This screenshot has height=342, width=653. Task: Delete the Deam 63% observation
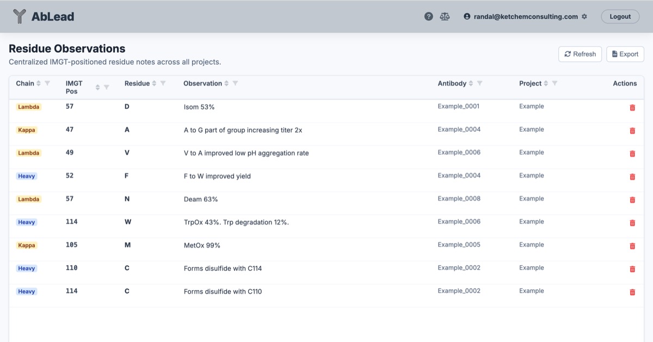point(632,200)
